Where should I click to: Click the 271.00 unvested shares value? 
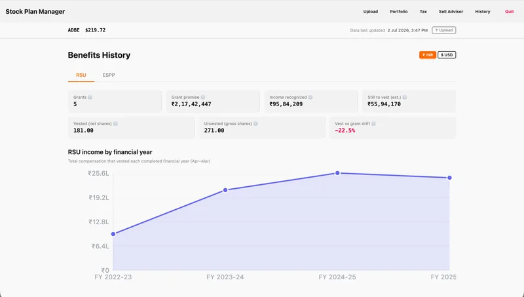click(x=214, y=130)
